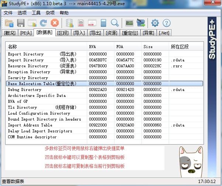Image resolution: width=222 pixels, height=186 pixels.
Task: Open the 文件 menu
Action: click(8, 13)
